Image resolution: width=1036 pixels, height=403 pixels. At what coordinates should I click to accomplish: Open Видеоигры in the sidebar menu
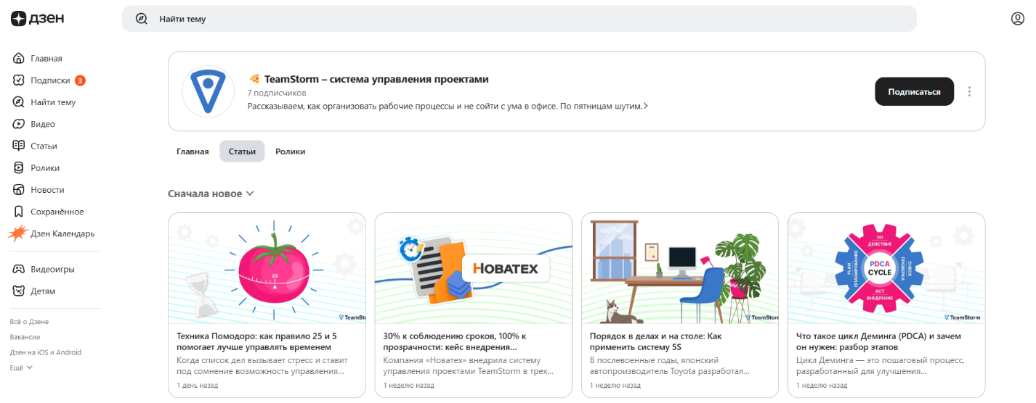tap(52, 269)
